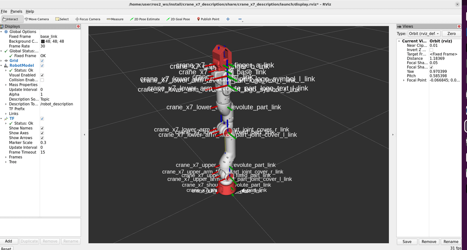This screenshot has height=250, width=467.
Task: Enable the Invert Z Axis checkbox
Action: point(431,50)
